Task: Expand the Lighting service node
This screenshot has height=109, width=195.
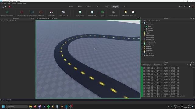Action: [x=142, y=34]
